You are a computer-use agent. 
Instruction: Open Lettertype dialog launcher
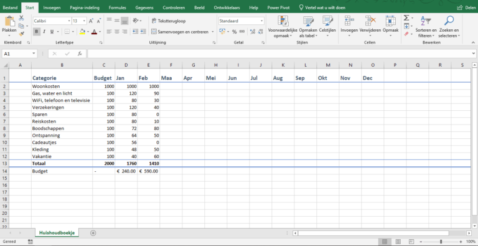tap(101, 43)
